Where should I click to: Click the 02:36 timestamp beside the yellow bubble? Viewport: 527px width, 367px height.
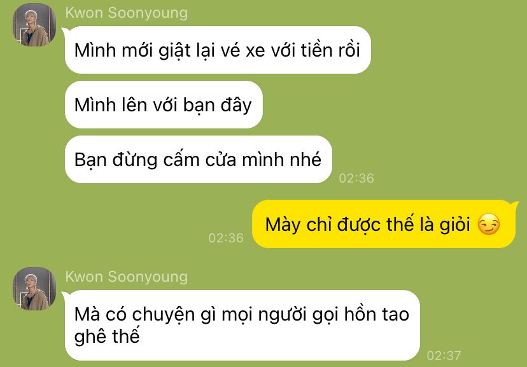click(226, 238)
